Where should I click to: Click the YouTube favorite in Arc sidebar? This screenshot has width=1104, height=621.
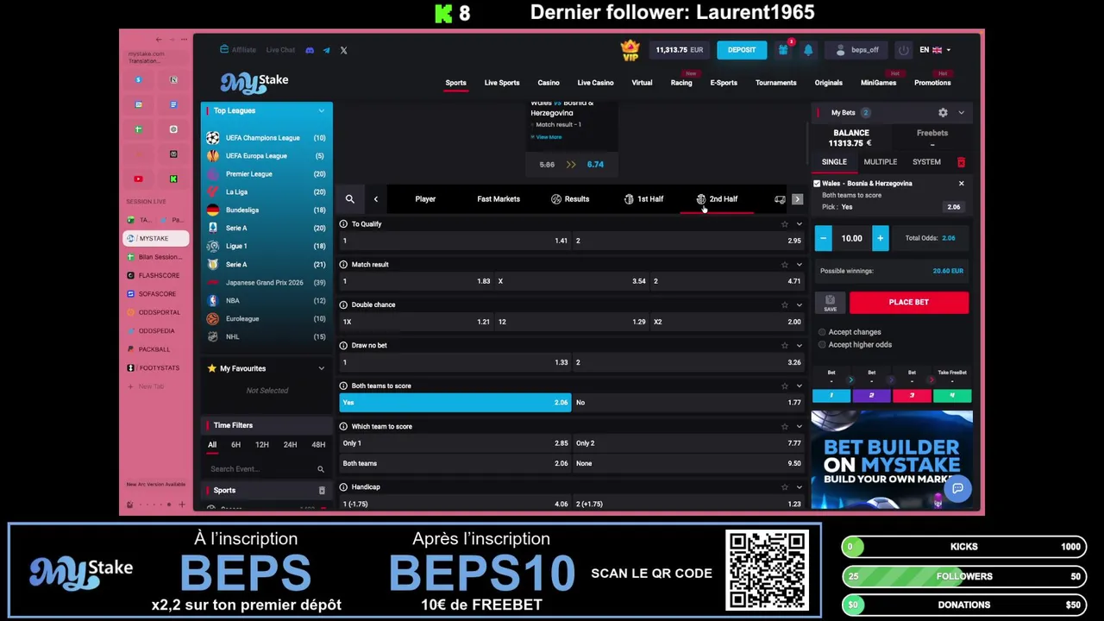pyautogui.click(x=138, y=179)
